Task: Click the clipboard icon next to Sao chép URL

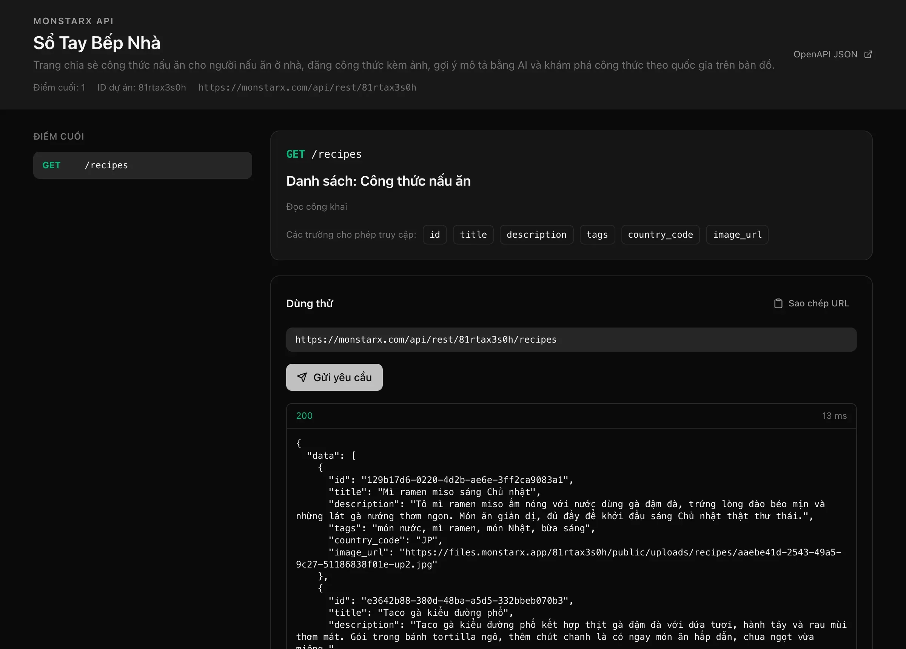Action: (778, 303)
